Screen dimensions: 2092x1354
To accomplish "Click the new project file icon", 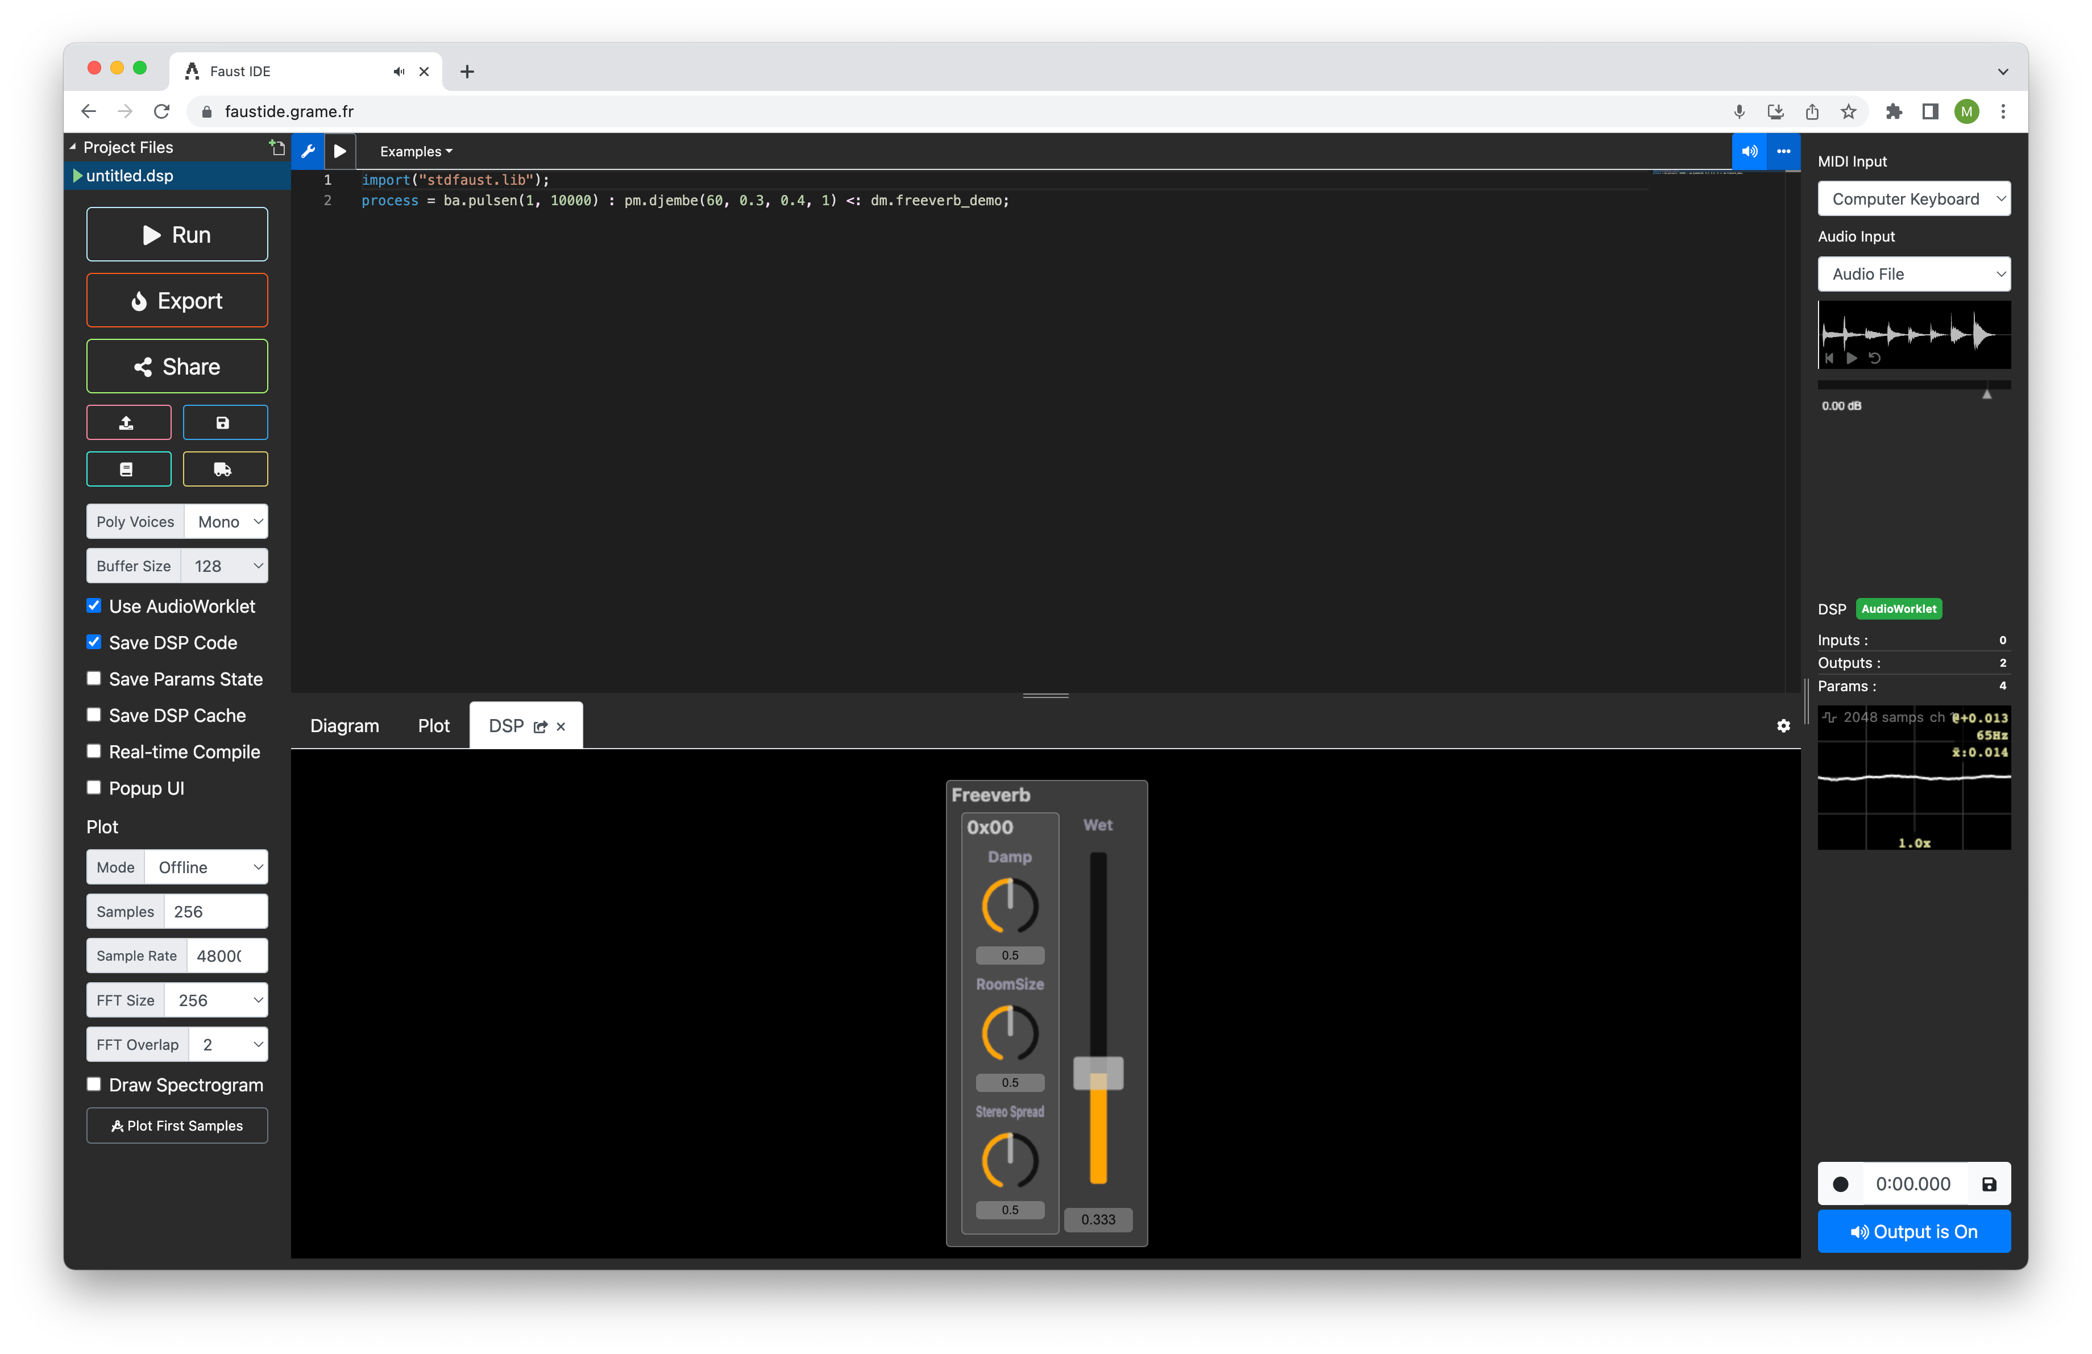I will coord(277,148).
